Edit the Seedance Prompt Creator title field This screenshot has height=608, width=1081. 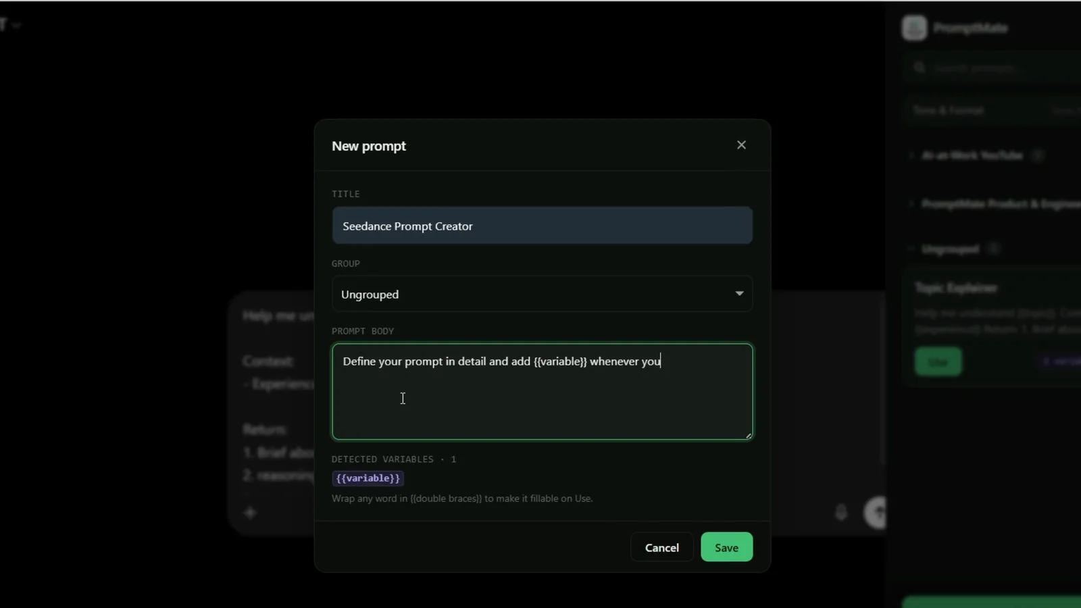click(x=542, y=226)
